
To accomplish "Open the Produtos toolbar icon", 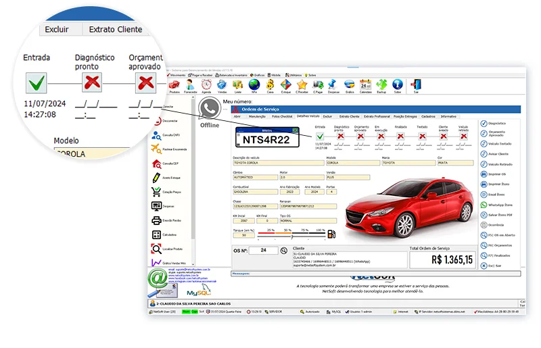I will click(174, 85).
